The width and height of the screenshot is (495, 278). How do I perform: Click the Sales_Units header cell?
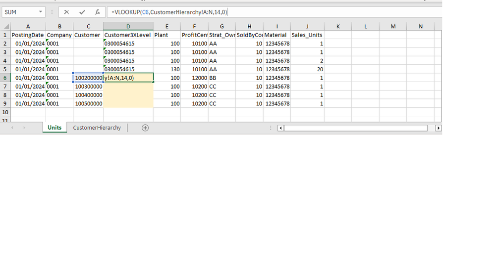(307, 35)
